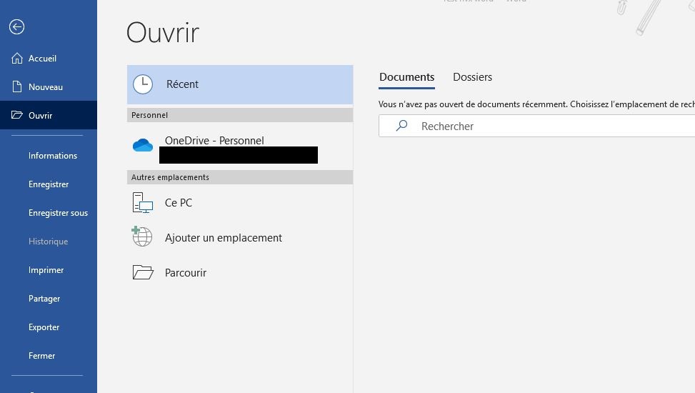Select the Documents tab
695x393 pixels.
[x=406, y=77]
